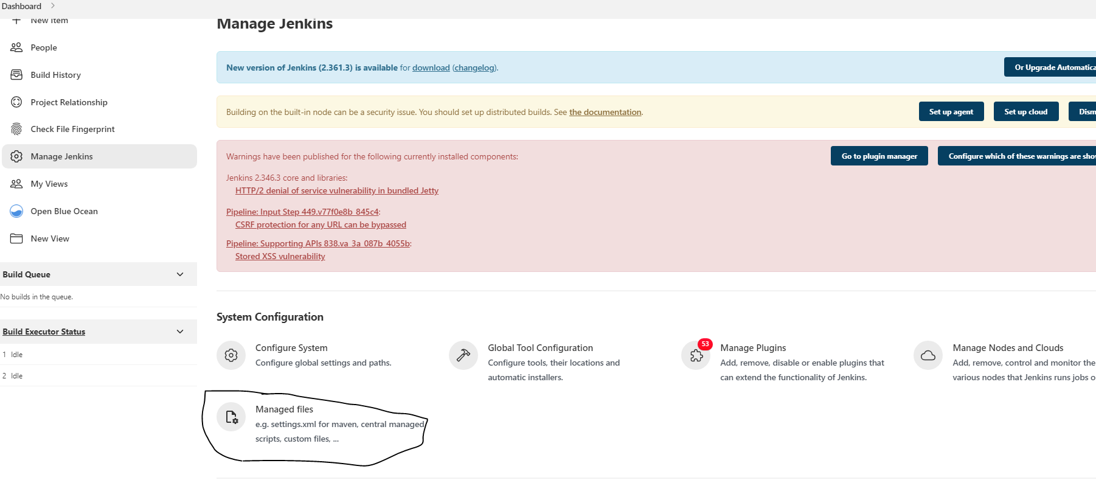Open People in the sidebar
Viewport: 1096px width, 480px height.
44,47
